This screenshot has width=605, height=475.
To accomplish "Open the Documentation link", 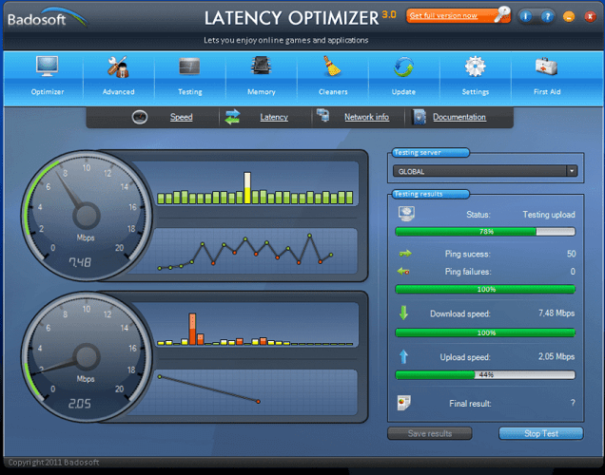I will click(459, 117).
